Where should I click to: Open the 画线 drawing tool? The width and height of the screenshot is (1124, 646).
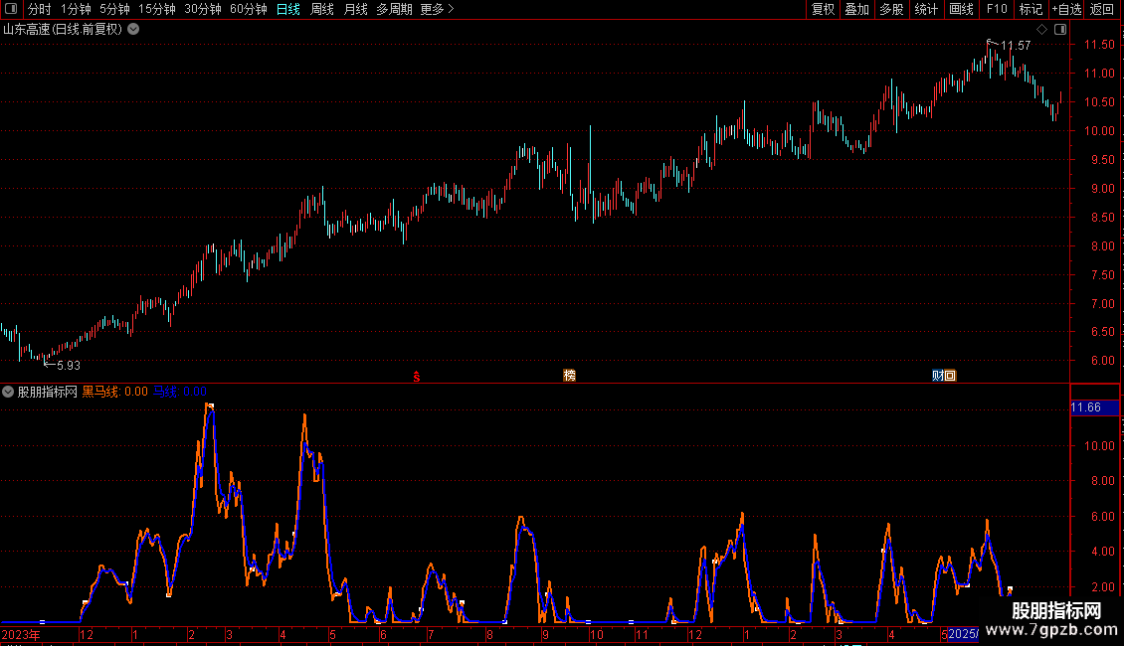tap(961, 9)
